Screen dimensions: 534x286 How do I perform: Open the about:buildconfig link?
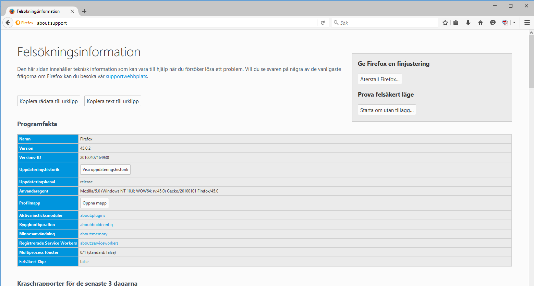click(97, 225)
